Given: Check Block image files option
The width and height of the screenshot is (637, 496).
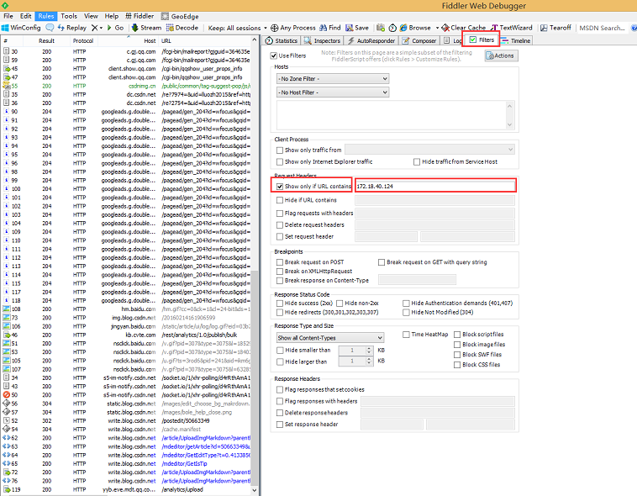Looking at the screenshot, I should pos(457,345).
